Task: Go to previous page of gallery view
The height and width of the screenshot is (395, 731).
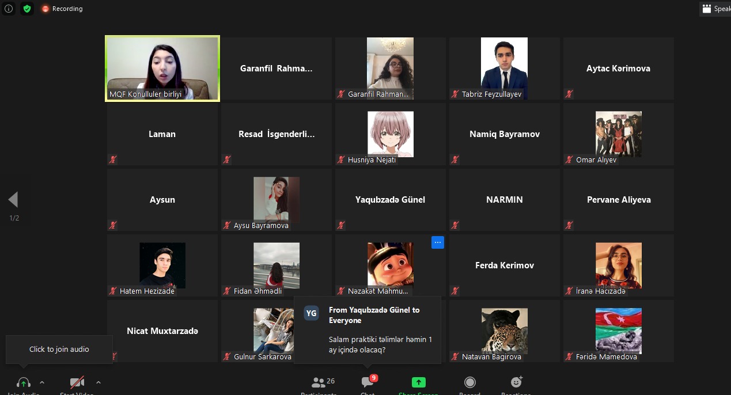Action: pos(13,200)
